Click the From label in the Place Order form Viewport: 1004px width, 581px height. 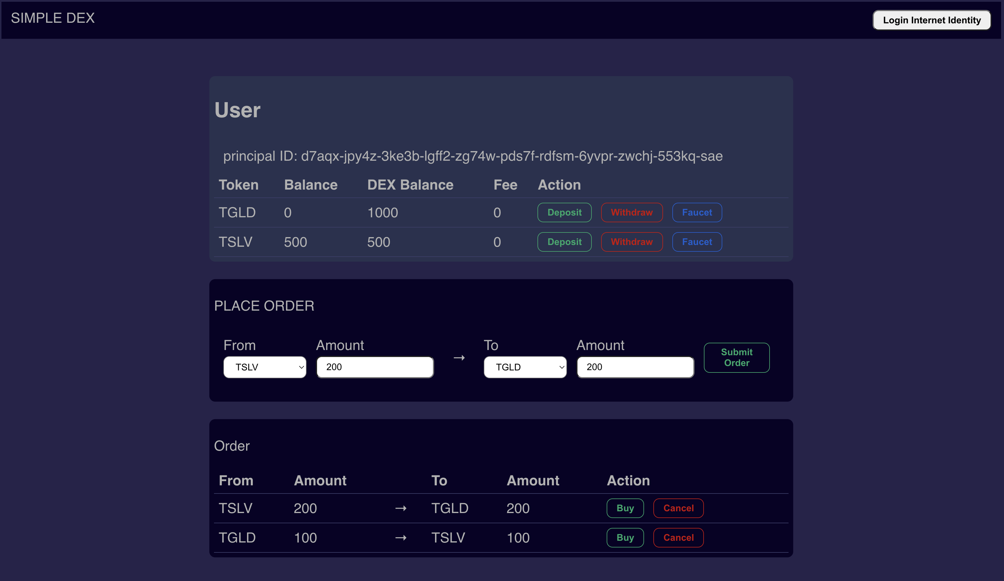point(239,345)
